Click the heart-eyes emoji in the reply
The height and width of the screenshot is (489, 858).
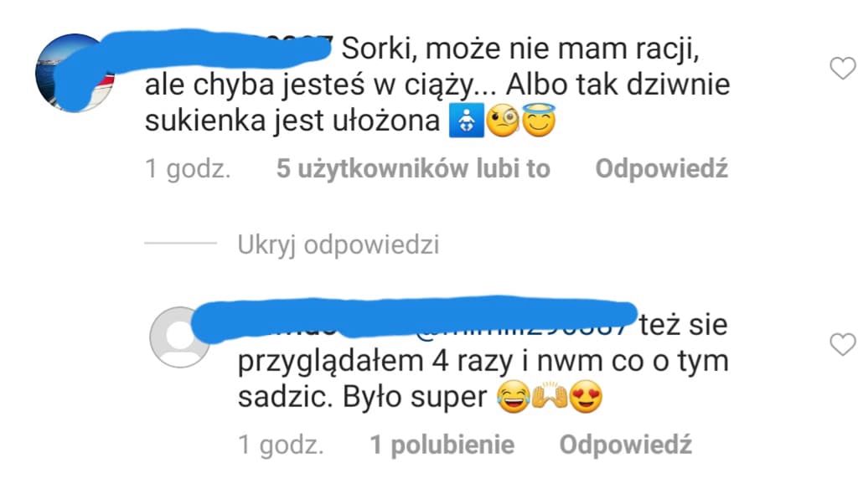586,397
